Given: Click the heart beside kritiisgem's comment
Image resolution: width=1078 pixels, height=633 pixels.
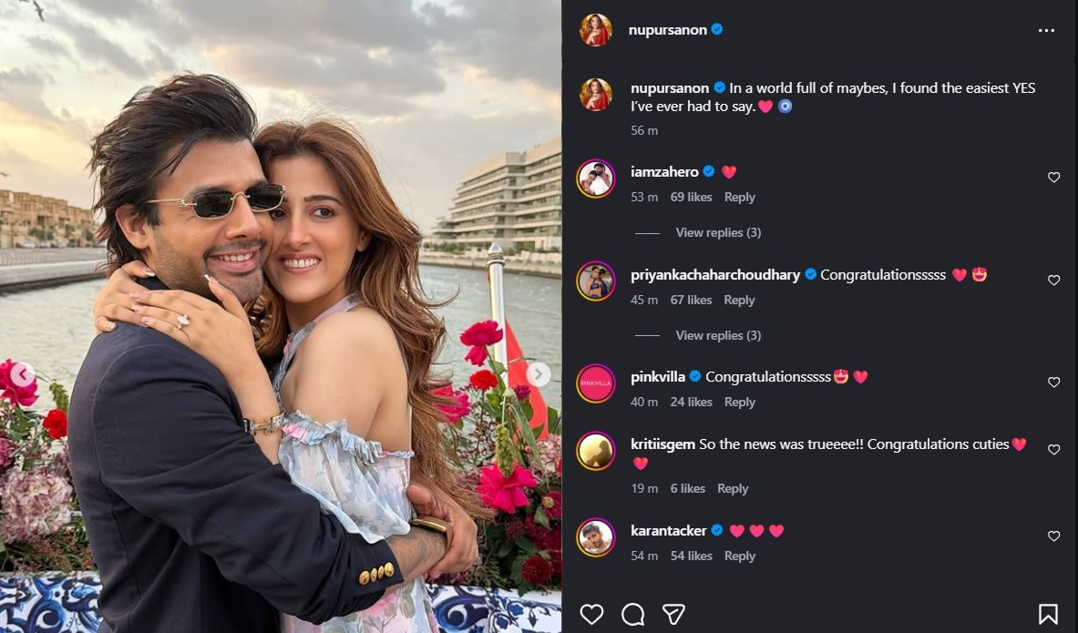Looking at the screenshot, I should pyautogui.click(x=1054, y=449).
